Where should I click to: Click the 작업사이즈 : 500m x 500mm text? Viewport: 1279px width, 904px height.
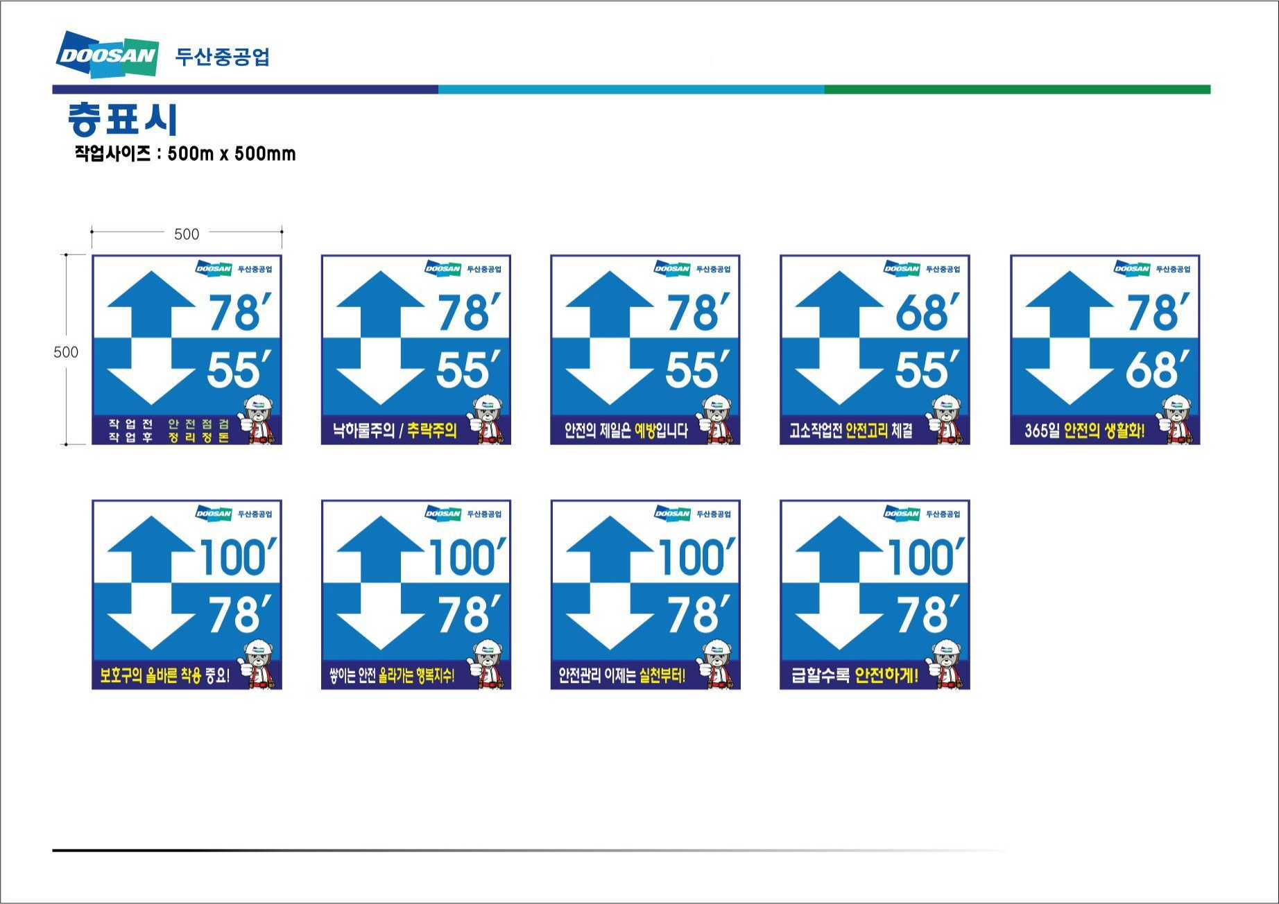pyautogui.click(x=185, y=154)
